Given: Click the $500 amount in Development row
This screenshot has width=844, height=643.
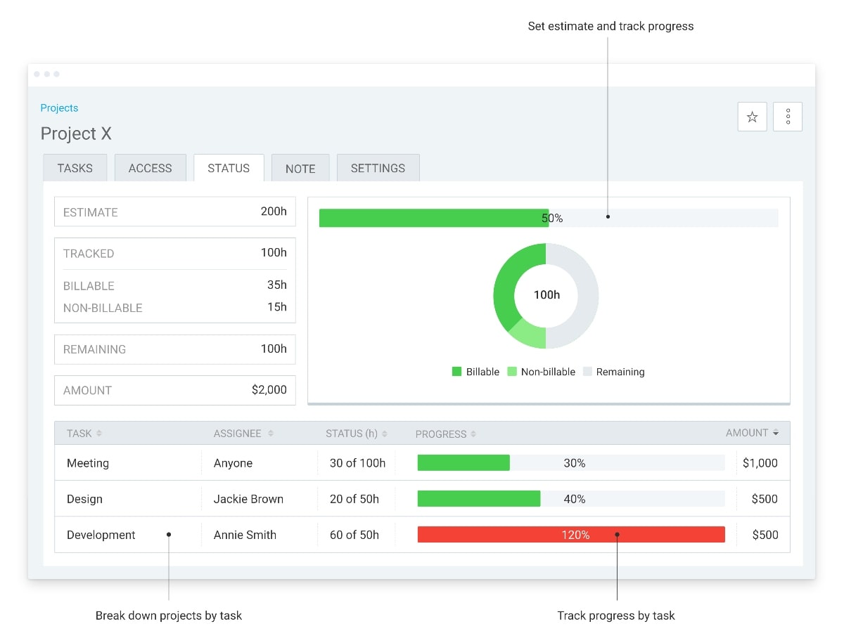Looking at the screenshot, I should 765,535.
